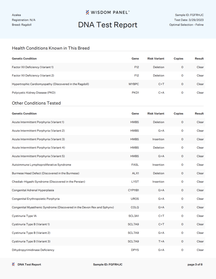Select the Polycystic Kidney Disease (PKD) row

tap(108, 93)
